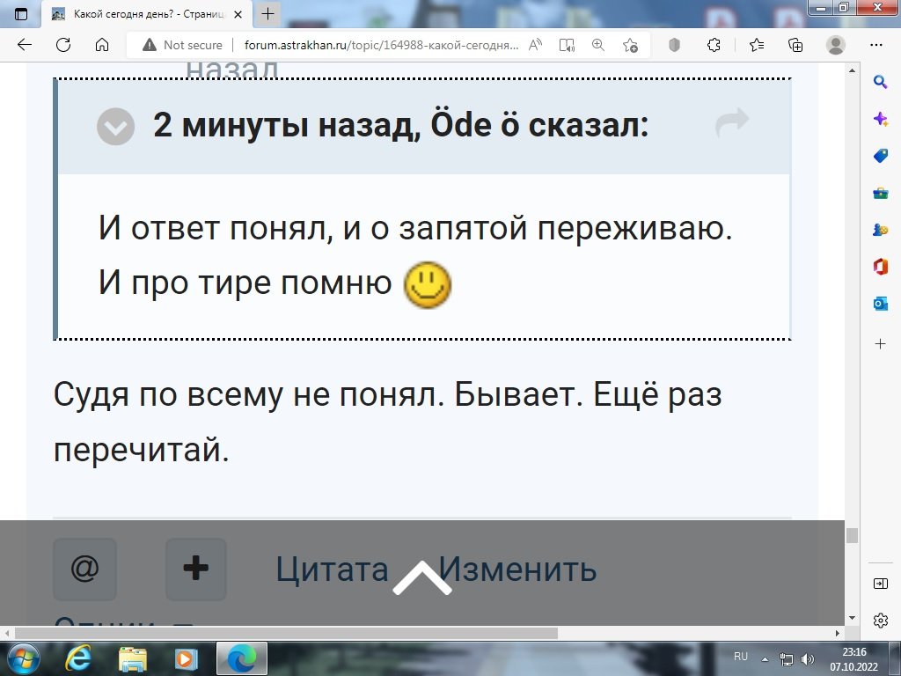Screen dimensions: 901x676
Task: Open Edge sidebar Search icon
Action: 879,82
